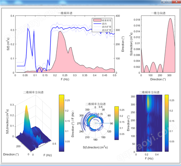Select the 一维方向谱 plot title
This screenshot has height=166, width=181.
point(158,13)
